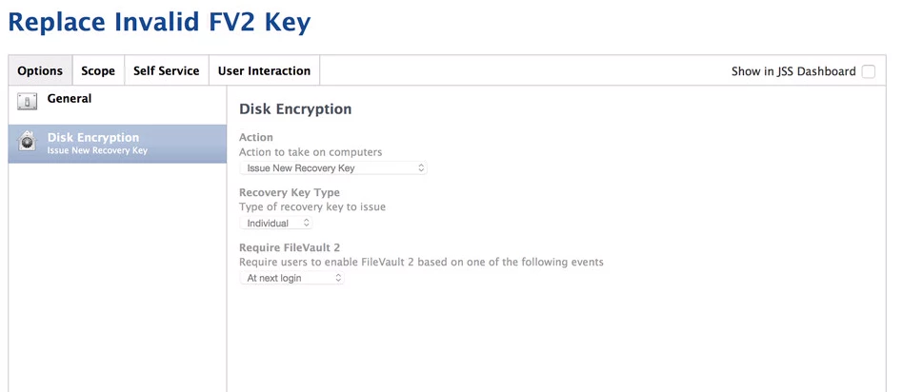Image resolution: width=903 pixels, height=392 pixels.
Task: Click the Issue New Recovery Key subtitle
Action: tap(97, 151)
